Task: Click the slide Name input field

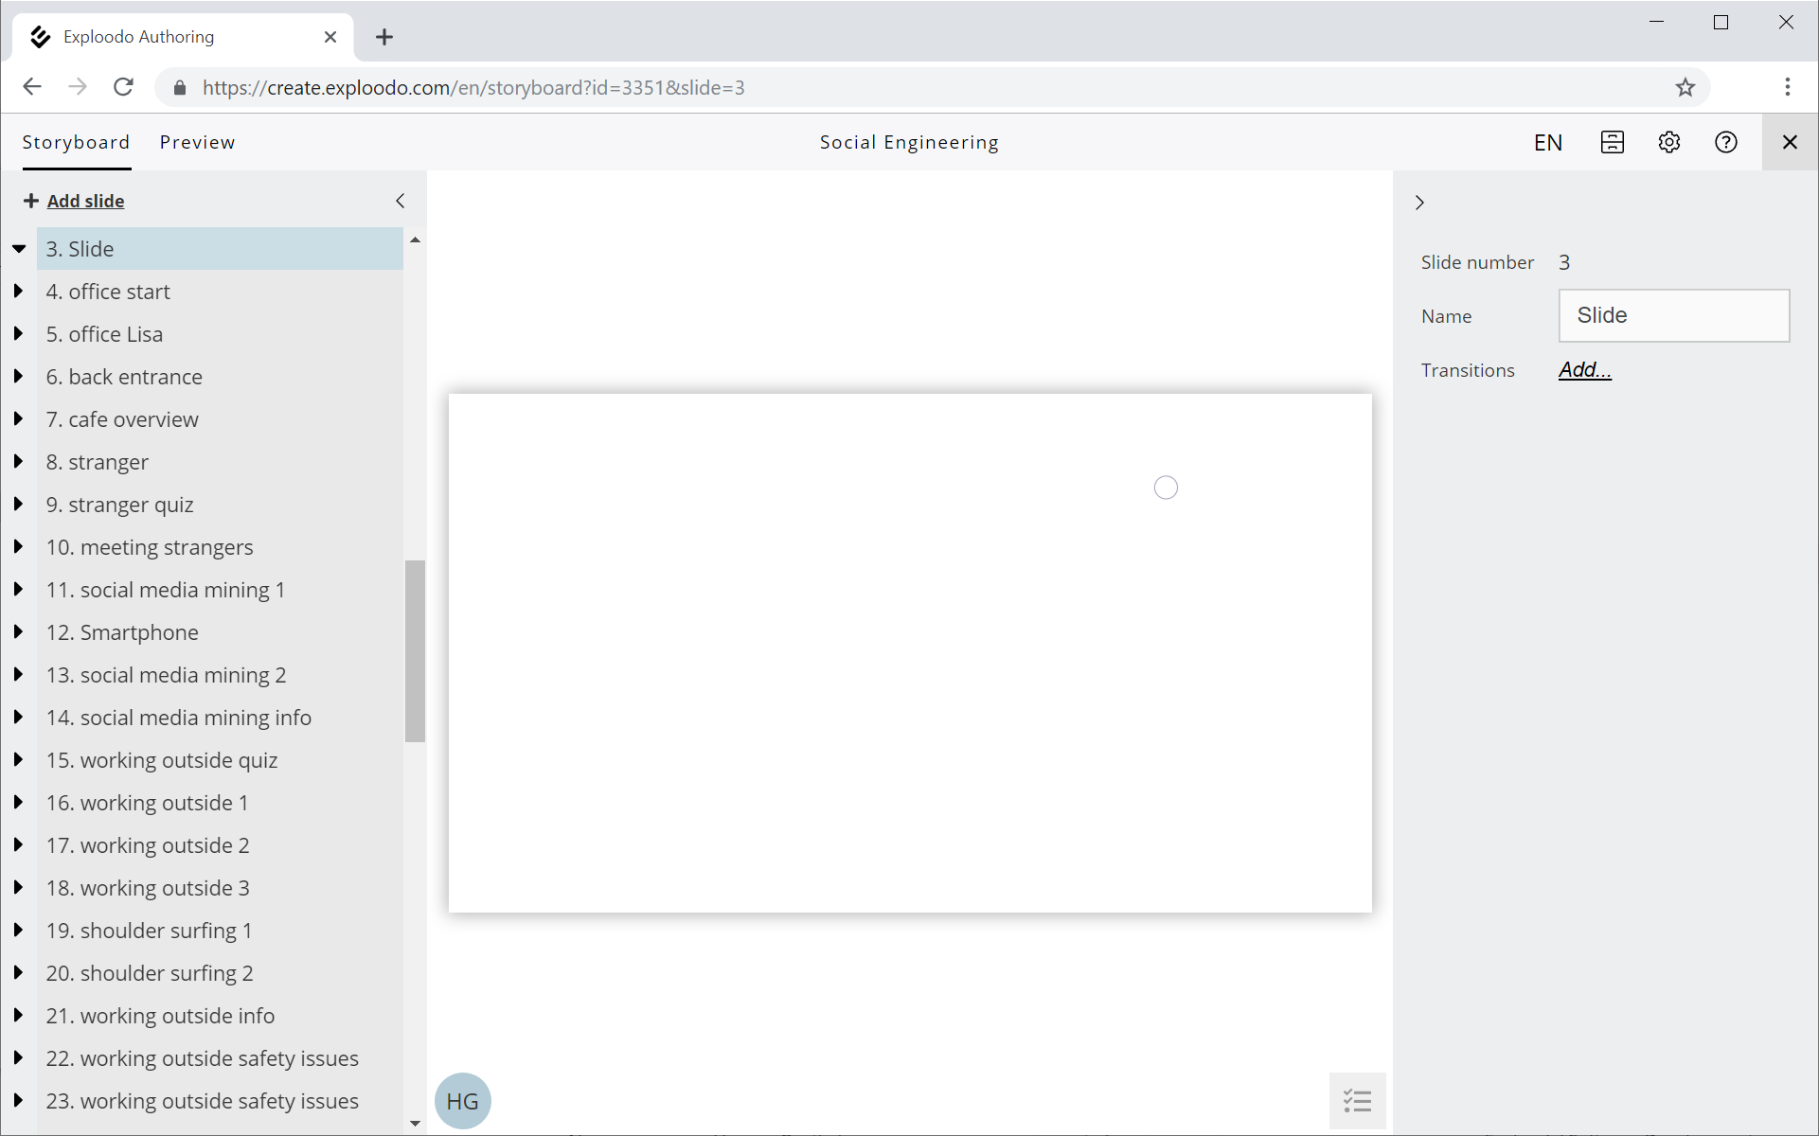Action: tap(1673, 315)
